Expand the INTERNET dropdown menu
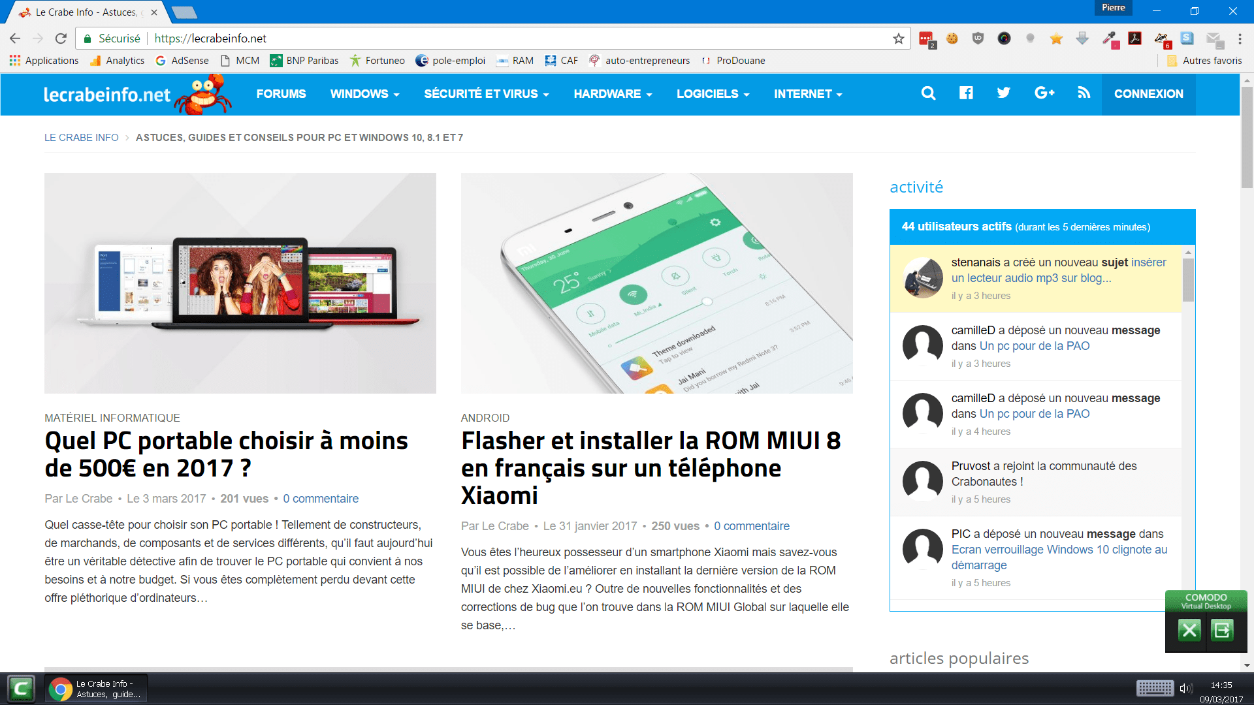 pos(808,94)
